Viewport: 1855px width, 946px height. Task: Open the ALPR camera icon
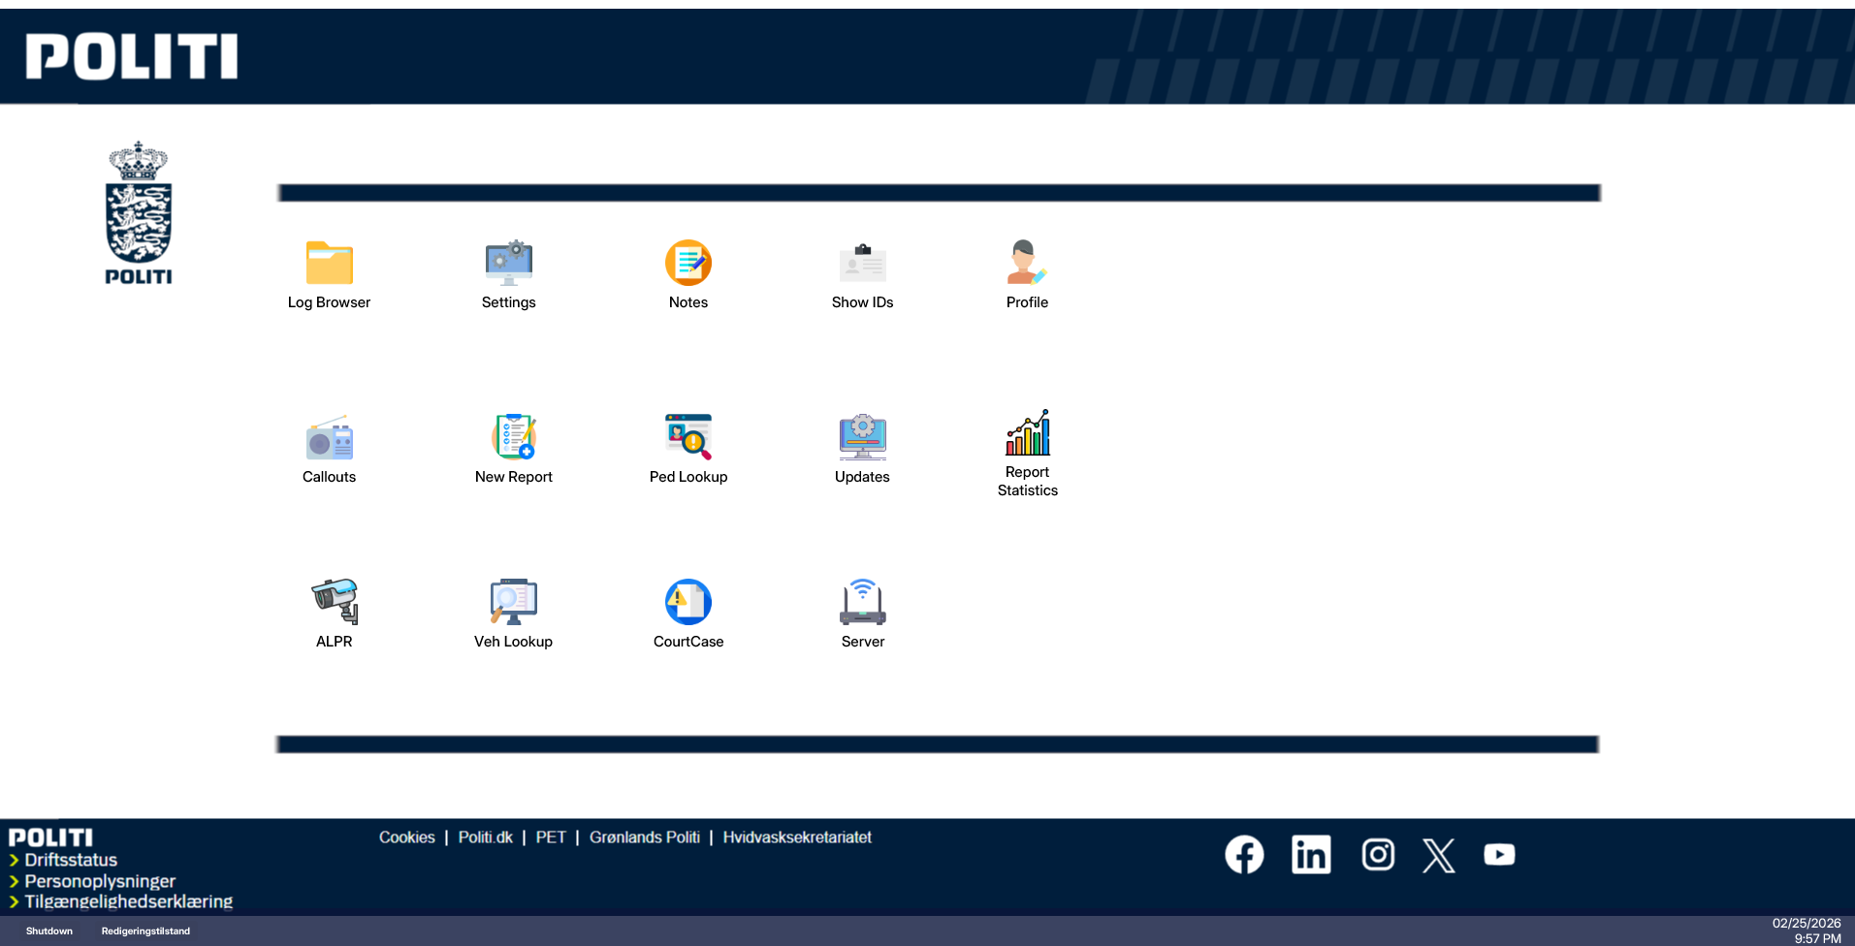click(334, 602)
